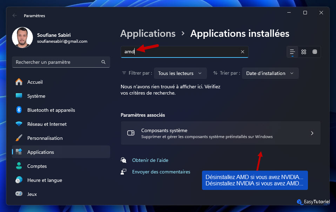Click the 'Obtenir de l'aide' link

click(x=150, y=160)
